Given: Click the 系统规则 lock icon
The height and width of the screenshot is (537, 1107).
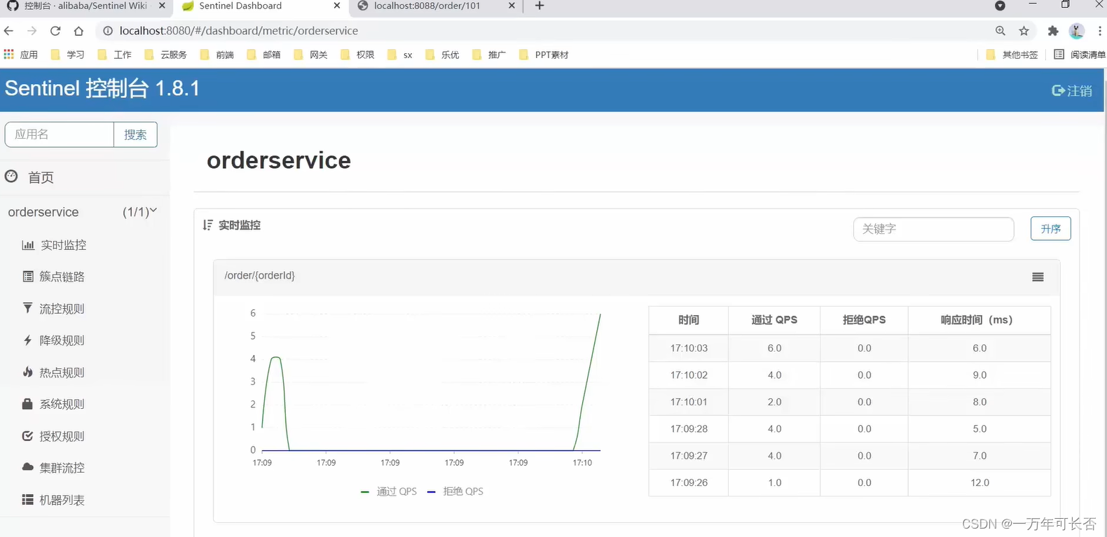Looking at the screenshot, I should click(28, 404).
